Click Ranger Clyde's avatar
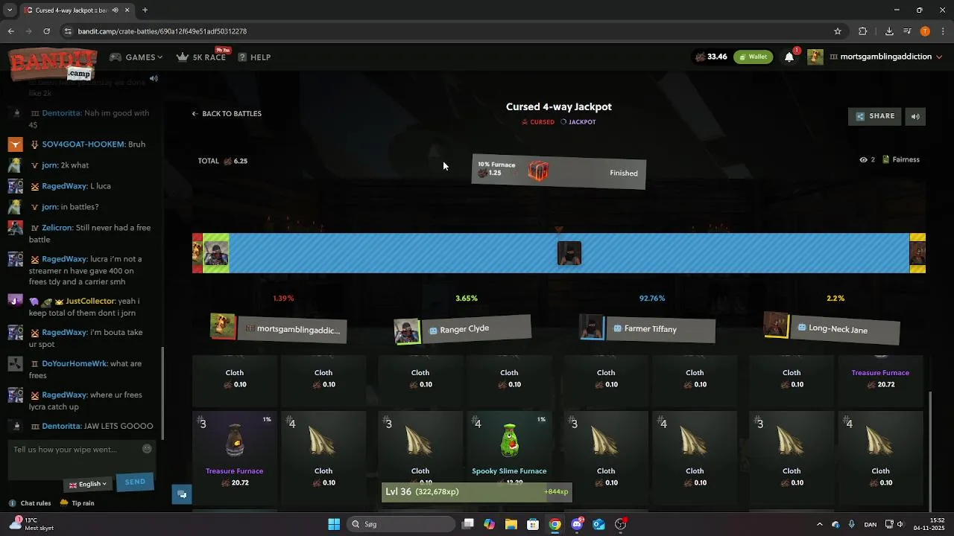Image resolution: width=954 pixels, height=536 pixels. (407, 331)
